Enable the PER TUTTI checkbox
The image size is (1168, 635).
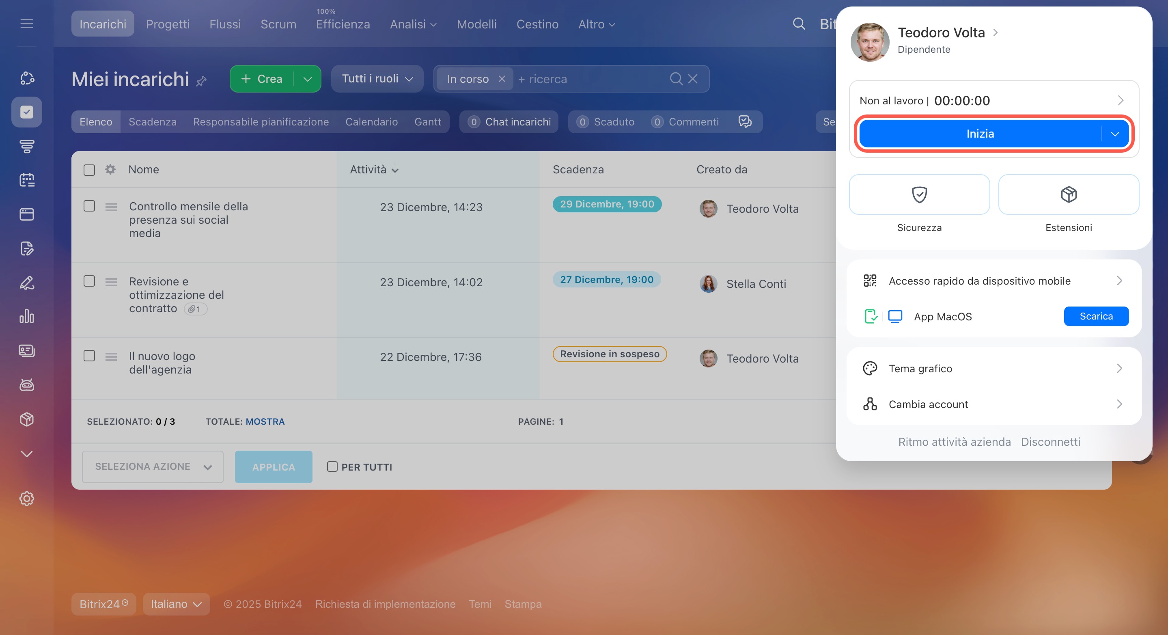click(332, 467)
